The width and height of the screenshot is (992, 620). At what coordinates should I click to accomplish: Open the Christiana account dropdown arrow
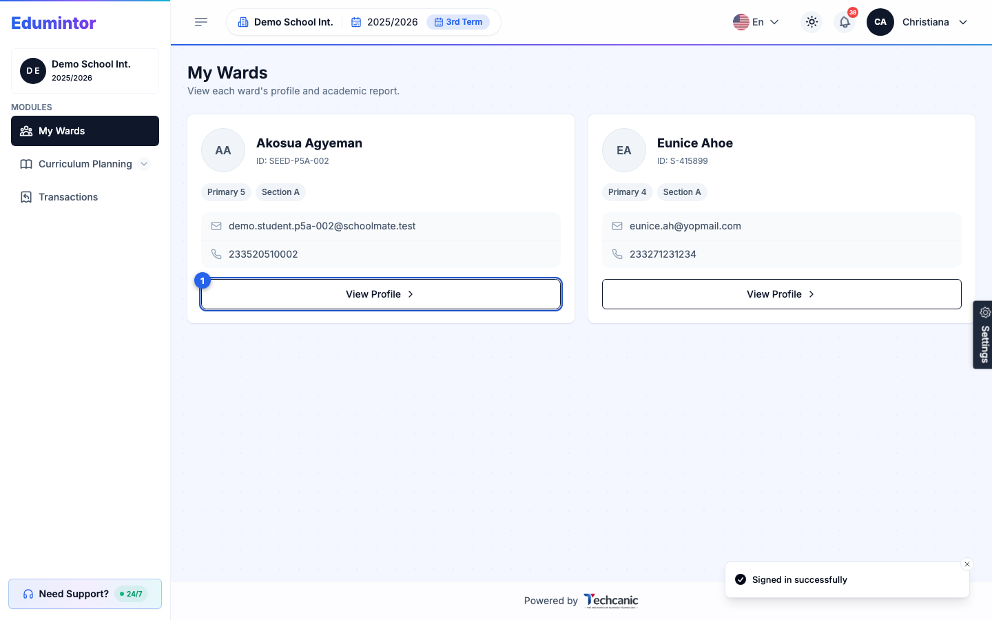point(963,22)
